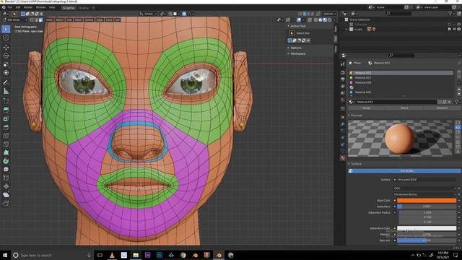Enable face select mode

pos(41,19)
